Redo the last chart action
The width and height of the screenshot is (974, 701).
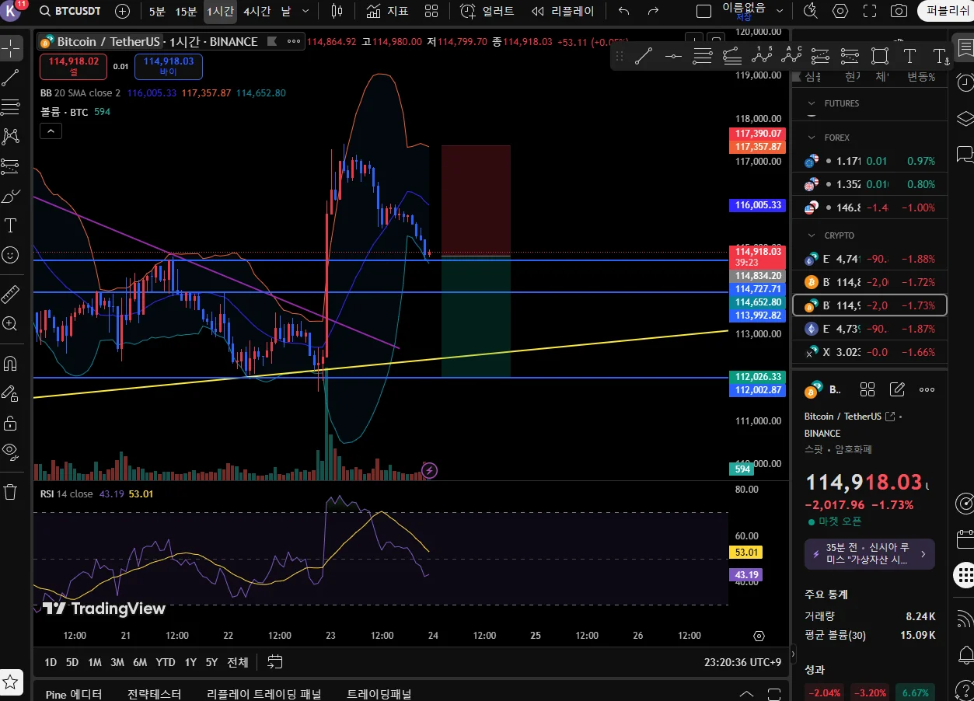[653, 11]
